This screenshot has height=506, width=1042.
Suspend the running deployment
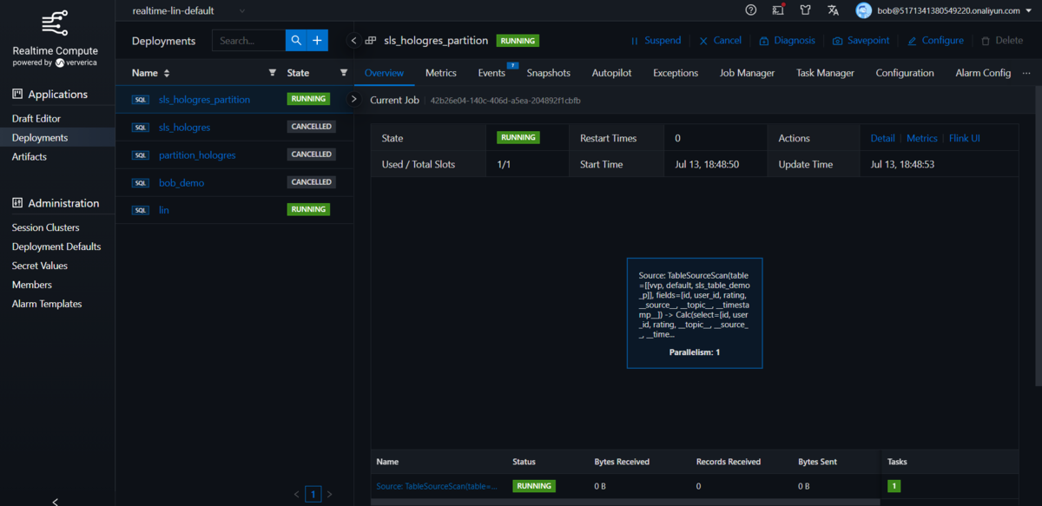656,41
